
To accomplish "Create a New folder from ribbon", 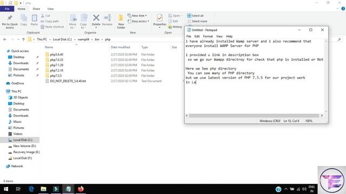I will tap(121, 22).
